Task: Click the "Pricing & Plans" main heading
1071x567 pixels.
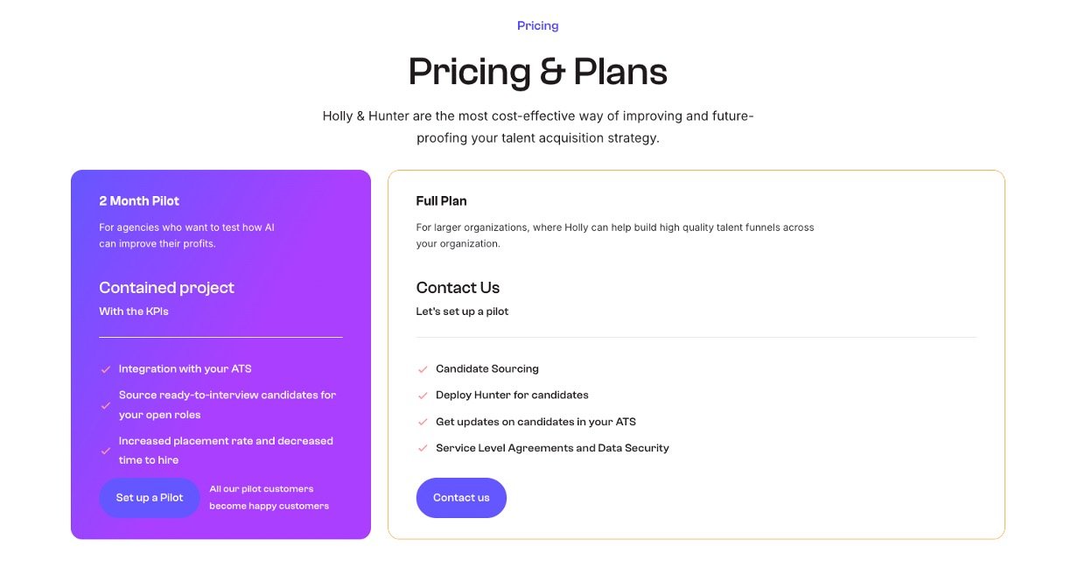Action: click(537, 72)
